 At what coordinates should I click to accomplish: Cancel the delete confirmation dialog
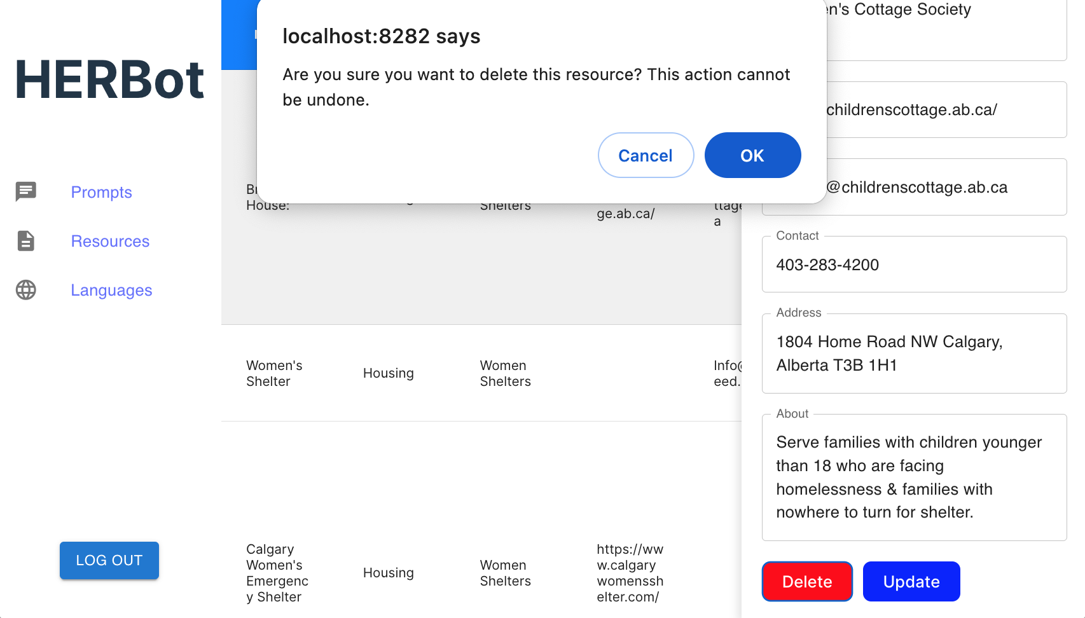tap(645, 155)
